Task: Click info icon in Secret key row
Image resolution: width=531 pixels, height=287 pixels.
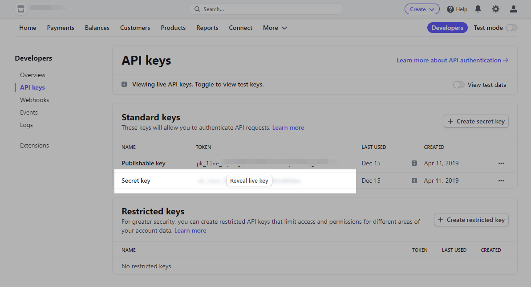Action: pyautogui.click(x=414, y=180)
